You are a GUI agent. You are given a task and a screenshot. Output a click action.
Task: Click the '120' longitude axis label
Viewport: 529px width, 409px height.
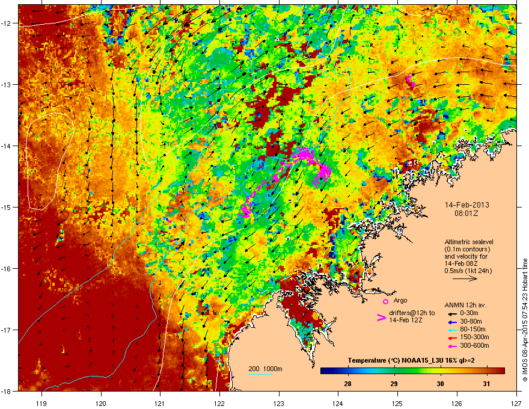[x=101, y=403]
